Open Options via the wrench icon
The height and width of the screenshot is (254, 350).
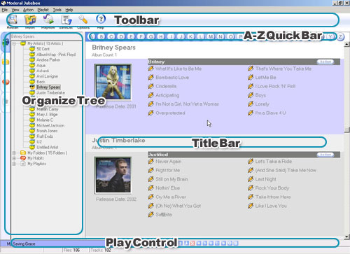tap(83, 20)
